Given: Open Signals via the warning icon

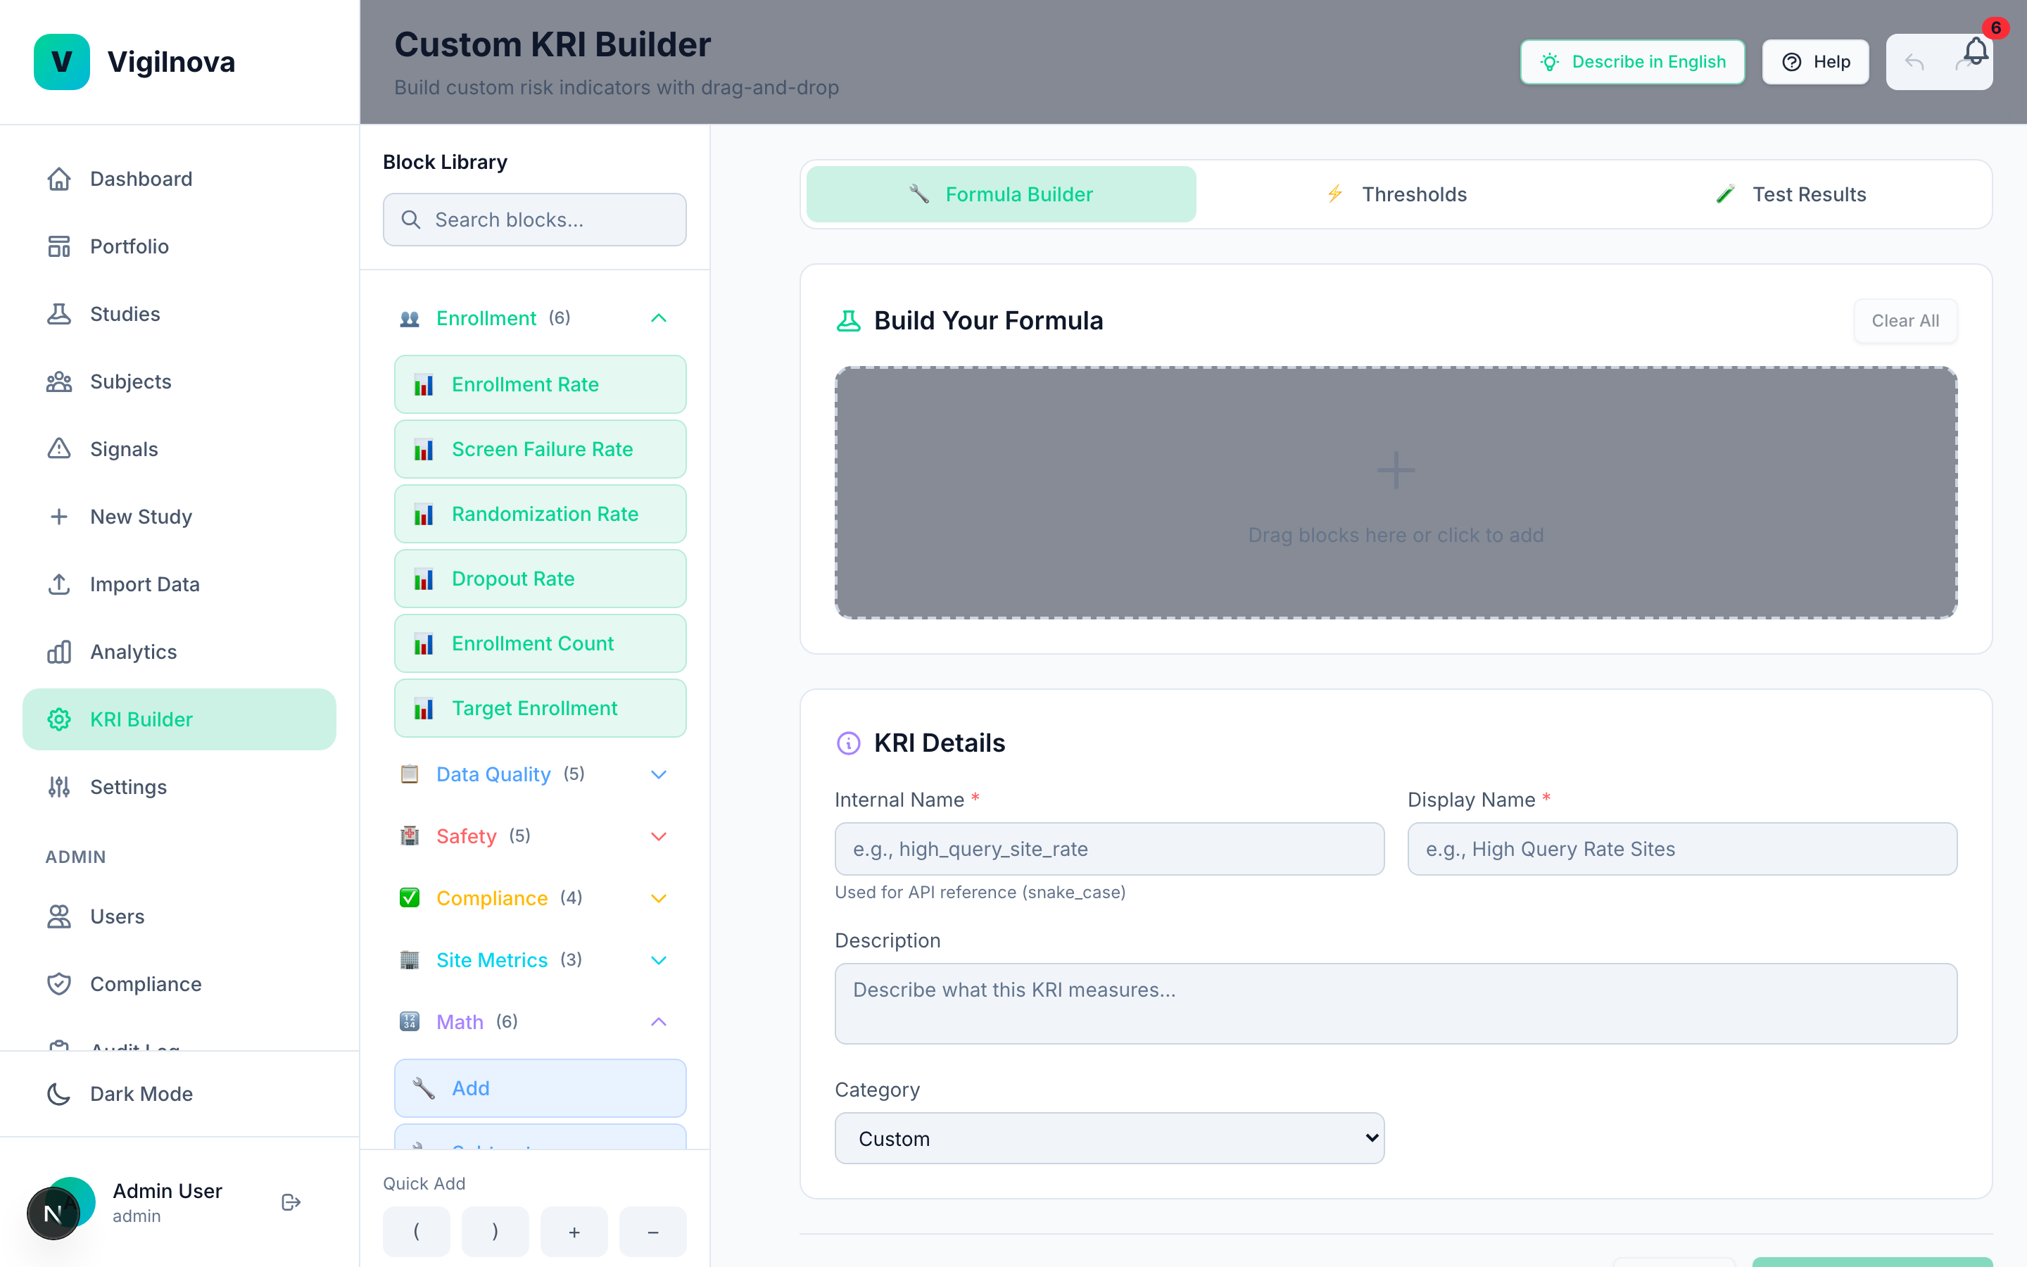Looking at the screenshot, I should [x=59, y=448].
